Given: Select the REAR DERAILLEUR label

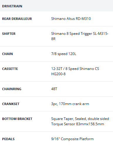Looking at the screenshot, I should point(17,19).
